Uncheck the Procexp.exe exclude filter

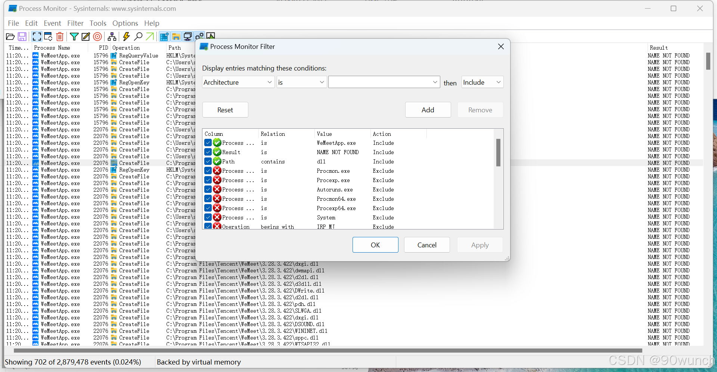coord(208,180)
